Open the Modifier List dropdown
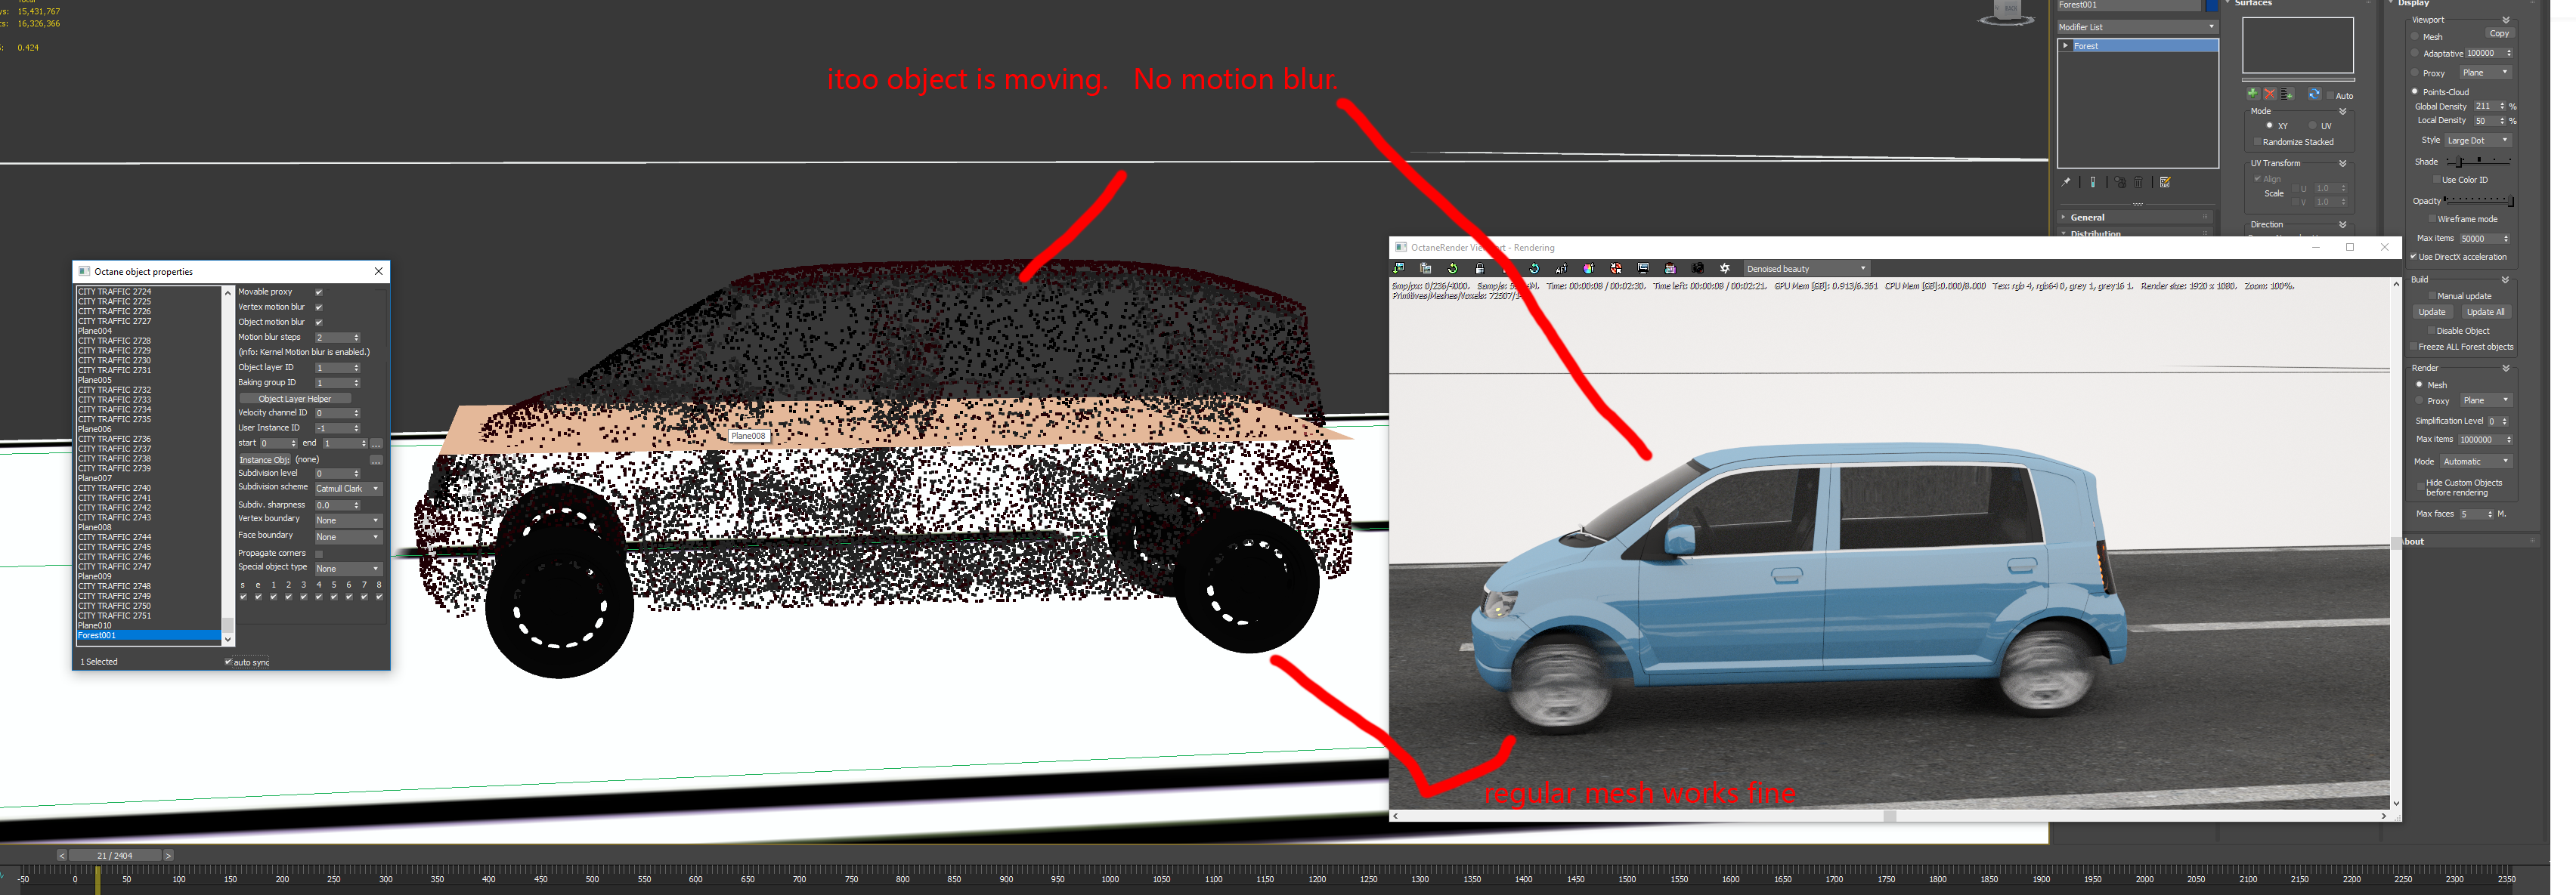The width and height of the screenshot is (2576, 895). 2137,27
